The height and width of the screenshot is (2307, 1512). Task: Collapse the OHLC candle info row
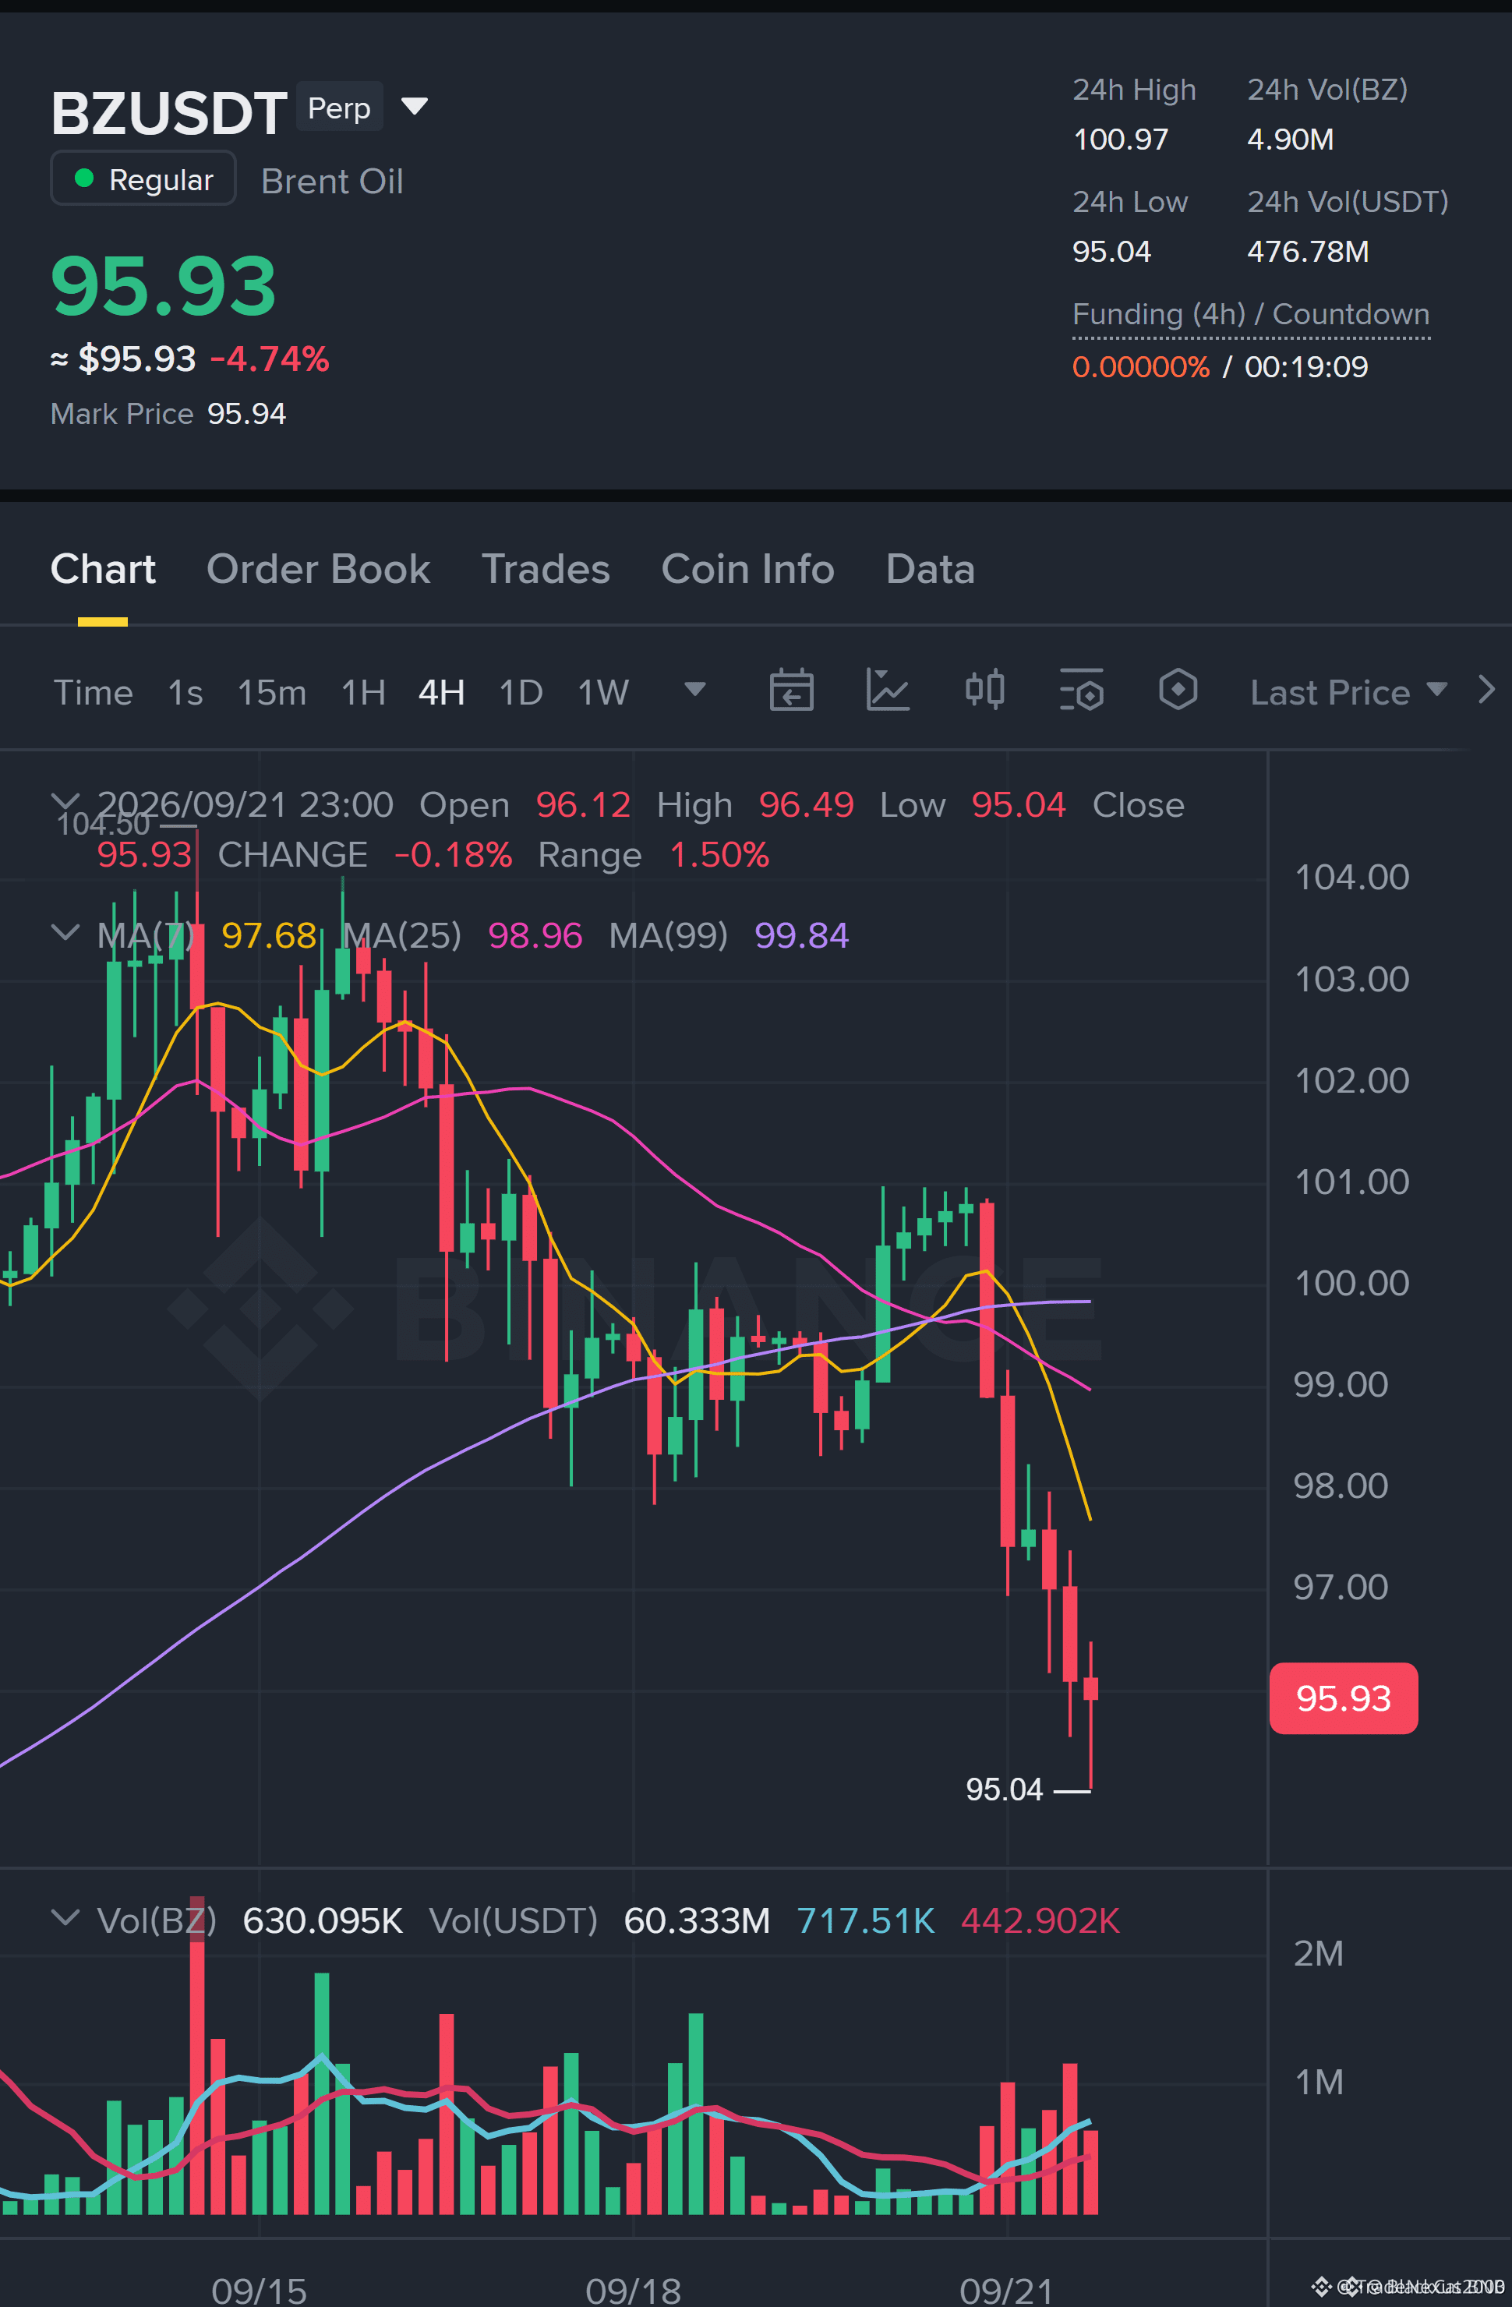(x=65, y=802)
